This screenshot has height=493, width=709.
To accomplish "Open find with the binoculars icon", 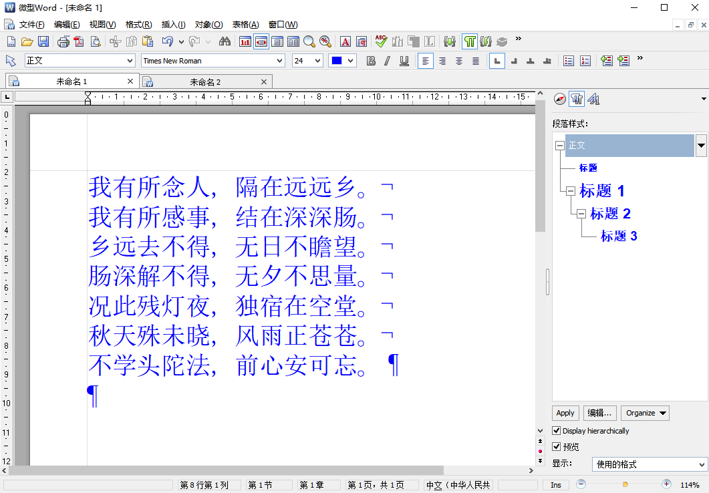I will coord(225,42).
